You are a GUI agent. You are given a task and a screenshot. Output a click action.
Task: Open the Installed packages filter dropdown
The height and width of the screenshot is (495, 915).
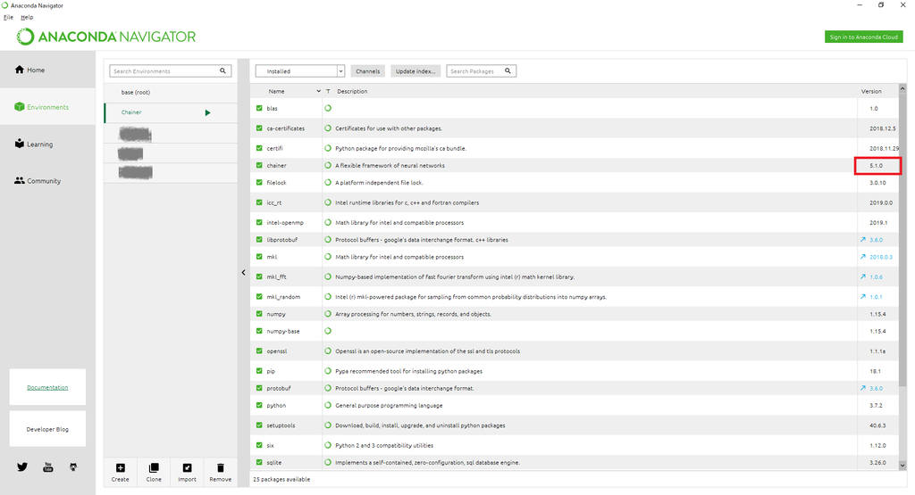tap(300, 71)
